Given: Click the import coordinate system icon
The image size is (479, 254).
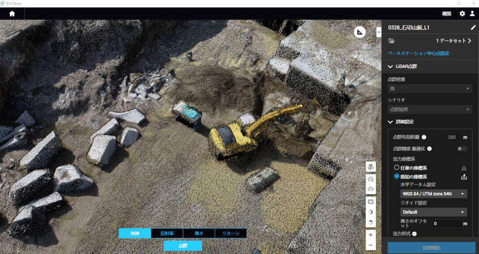Looking at the screenshot, I should tap(464, 176).
